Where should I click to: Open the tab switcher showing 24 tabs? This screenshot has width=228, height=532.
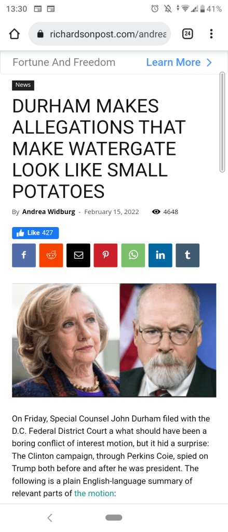tap(187, 34)
